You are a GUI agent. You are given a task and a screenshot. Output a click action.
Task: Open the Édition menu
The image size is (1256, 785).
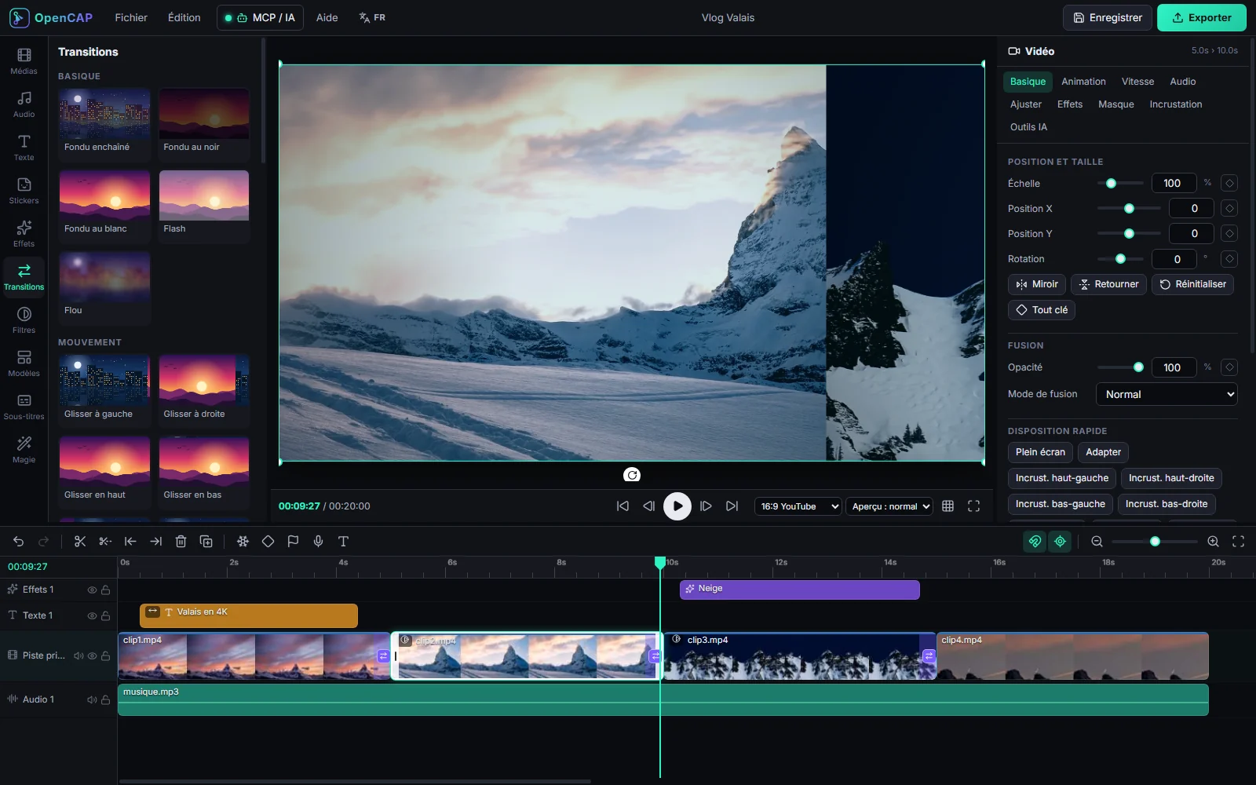184,17
